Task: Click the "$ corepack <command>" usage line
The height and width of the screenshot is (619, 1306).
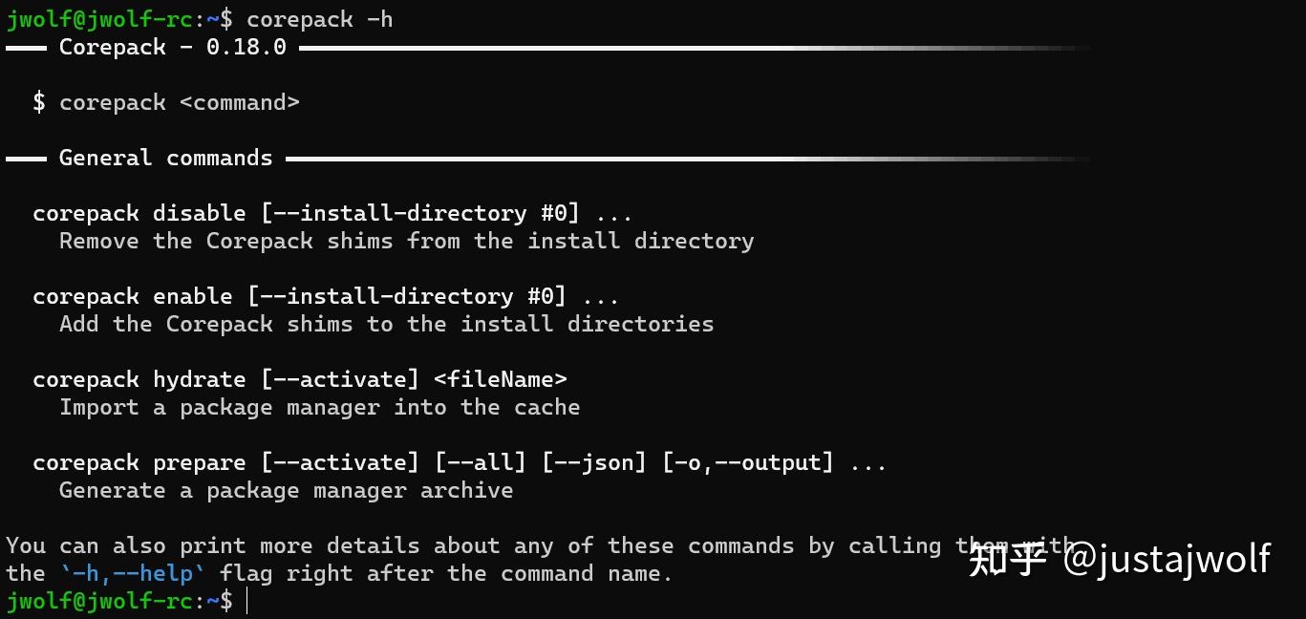Action: (x=166, y=102)
